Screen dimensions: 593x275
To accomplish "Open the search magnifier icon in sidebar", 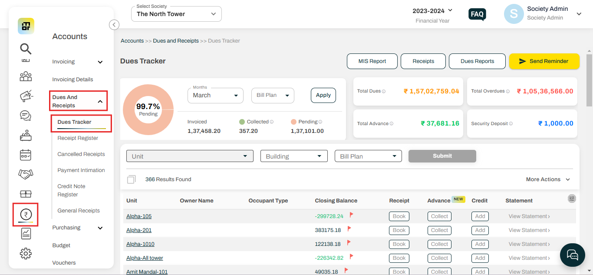I will click(26, 49).
